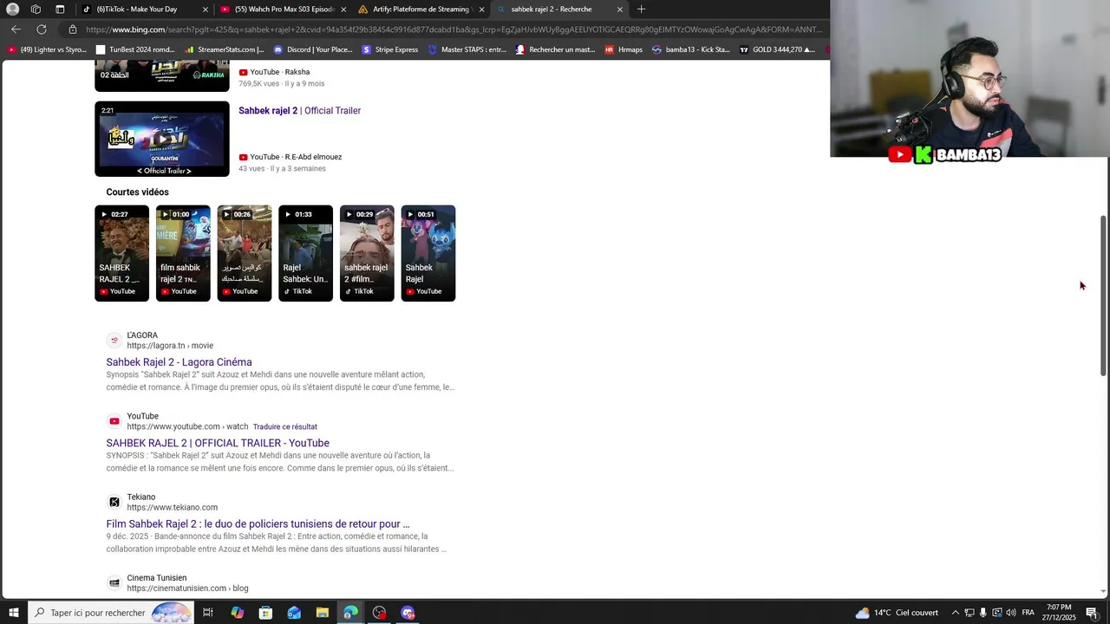
Task: Open the Master STAPS bookmark
Action: [x=467, y=49]
